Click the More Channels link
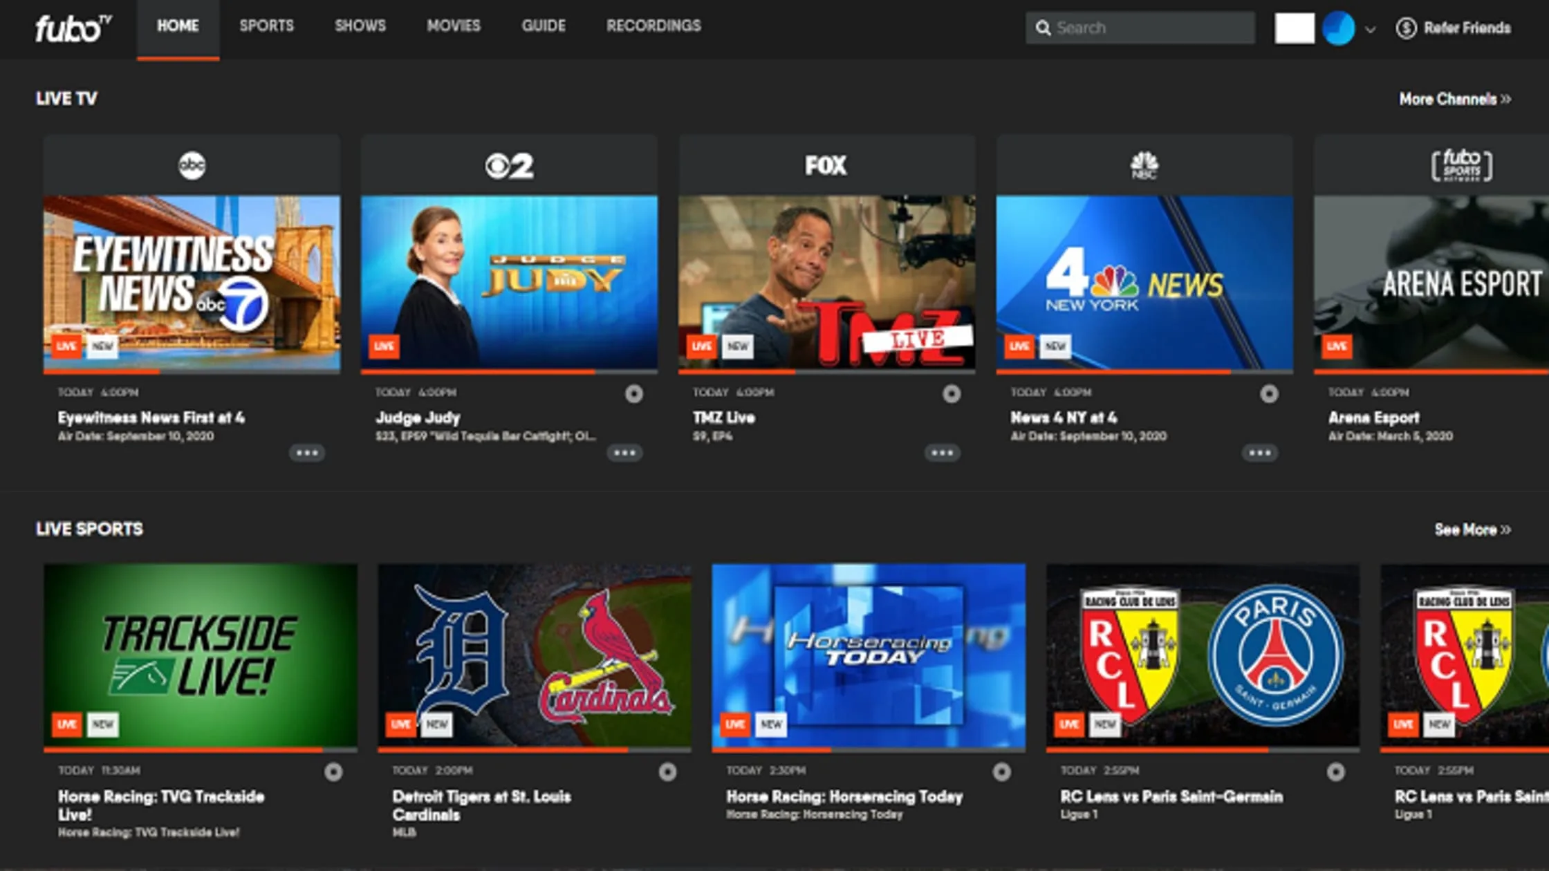 click(x=1454, y=99)
